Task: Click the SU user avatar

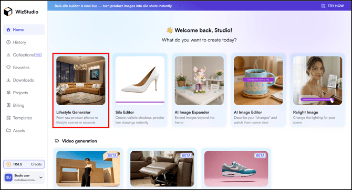Action: [8, 177]
